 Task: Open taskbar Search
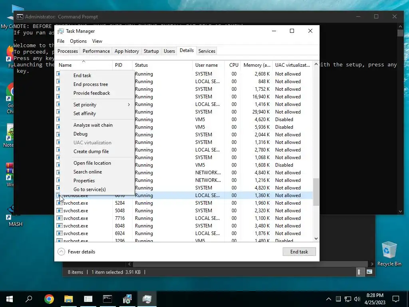pyautogui.click(x=29, y=299)
